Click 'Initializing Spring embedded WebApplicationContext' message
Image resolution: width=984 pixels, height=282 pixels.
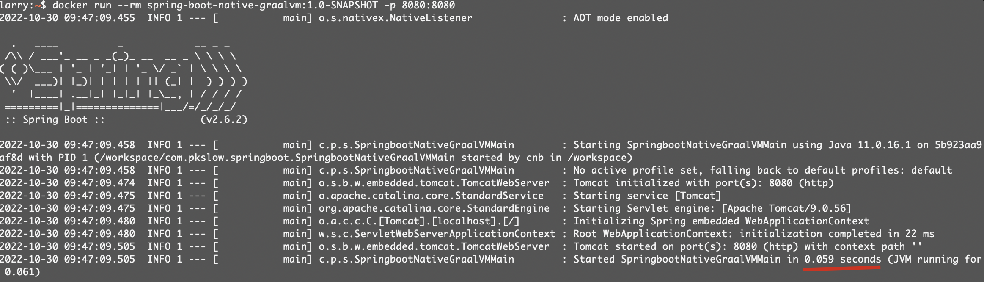click(x=721, y=221)
